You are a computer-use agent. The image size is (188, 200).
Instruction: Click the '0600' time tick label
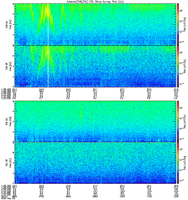point(15,196)
